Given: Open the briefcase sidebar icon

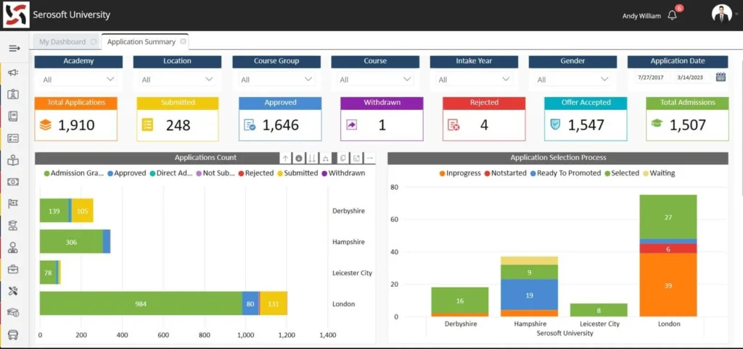Looking at the screenshot, I should (x=13, y=269).
